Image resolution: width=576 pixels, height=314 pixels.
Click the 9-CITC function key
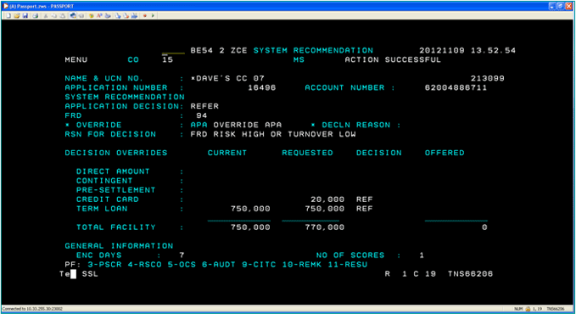[259, 265]
